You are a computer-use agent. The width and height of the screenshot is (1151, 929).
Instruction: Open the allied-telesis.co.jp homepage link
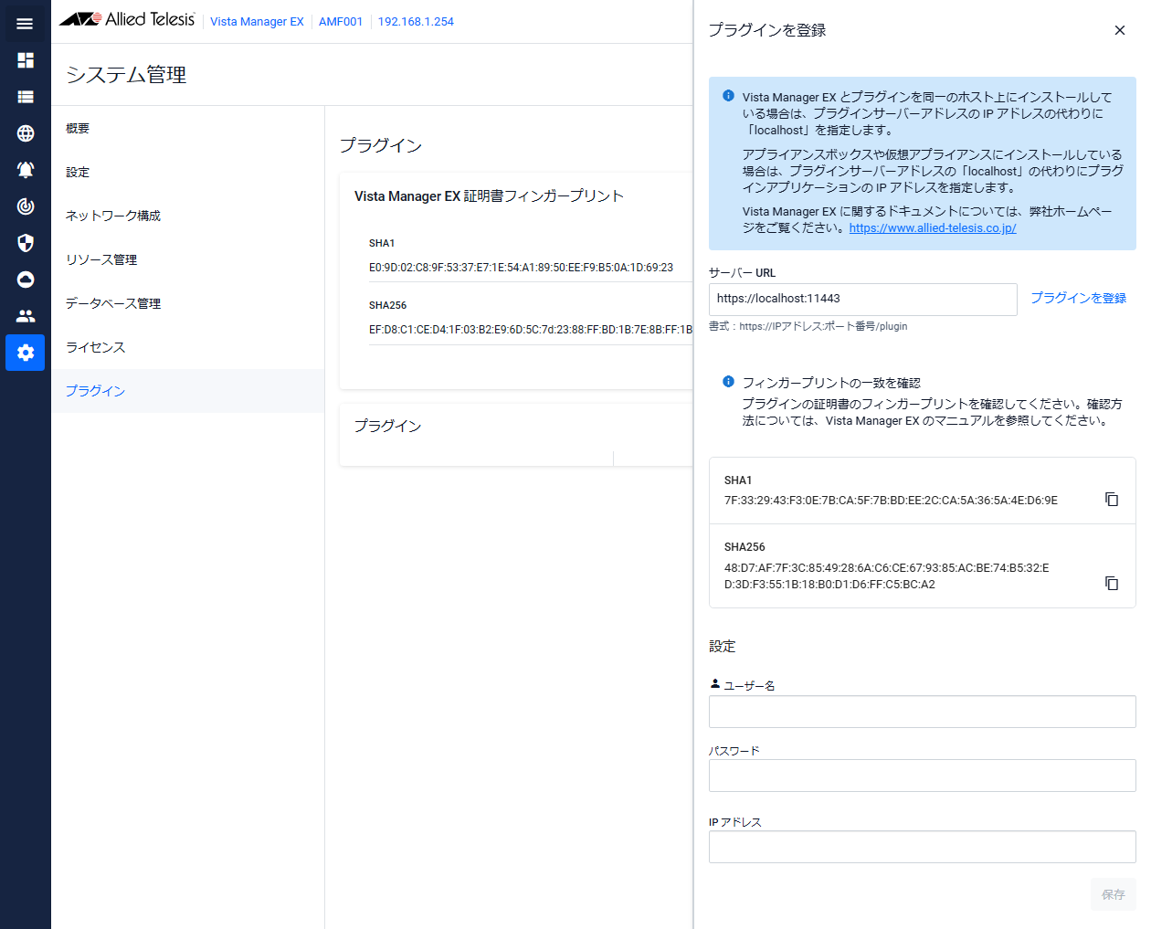tap(933, 228)
